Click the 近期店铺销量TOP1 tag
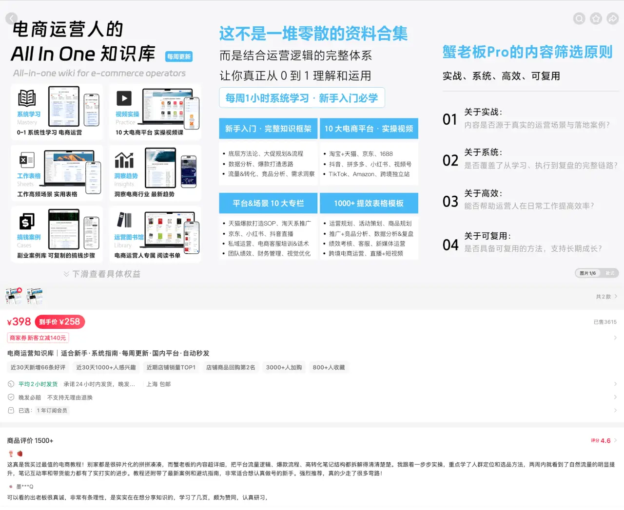624x510 pixels. [171, 367]
